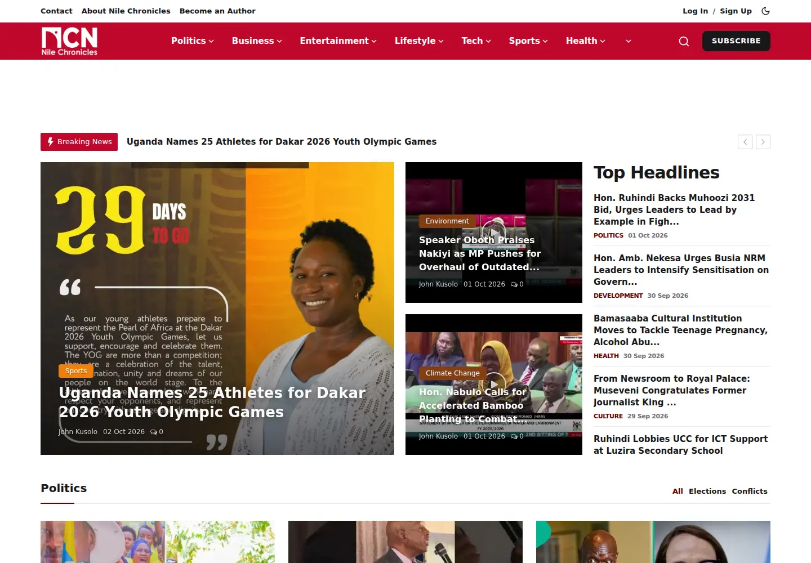Click the Top Headlines title
This screenshot has width=811, height=563.
[x=657, y=173]
